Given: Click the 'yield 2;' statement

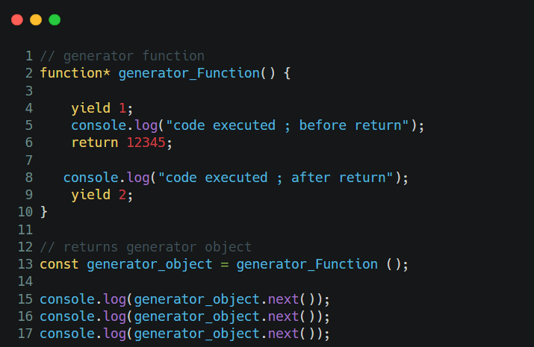Looking at the screenshot, I should tap(102, 195).
